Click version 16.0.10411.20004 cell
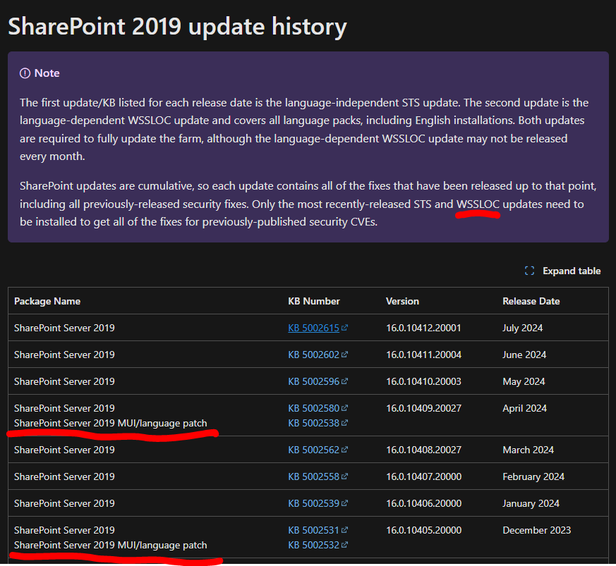This screenshot has width=616, height=566. tap(423, 355)
